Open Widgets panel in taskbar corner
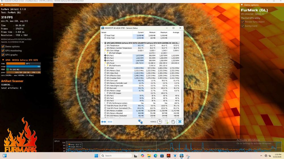This screenshot has height=159, width=284. click(x=5, y=156)
